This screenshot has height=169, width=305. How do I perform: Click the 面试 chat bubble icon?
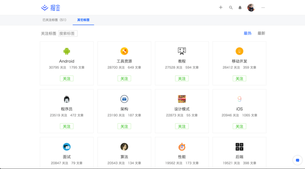click(67, 147)
